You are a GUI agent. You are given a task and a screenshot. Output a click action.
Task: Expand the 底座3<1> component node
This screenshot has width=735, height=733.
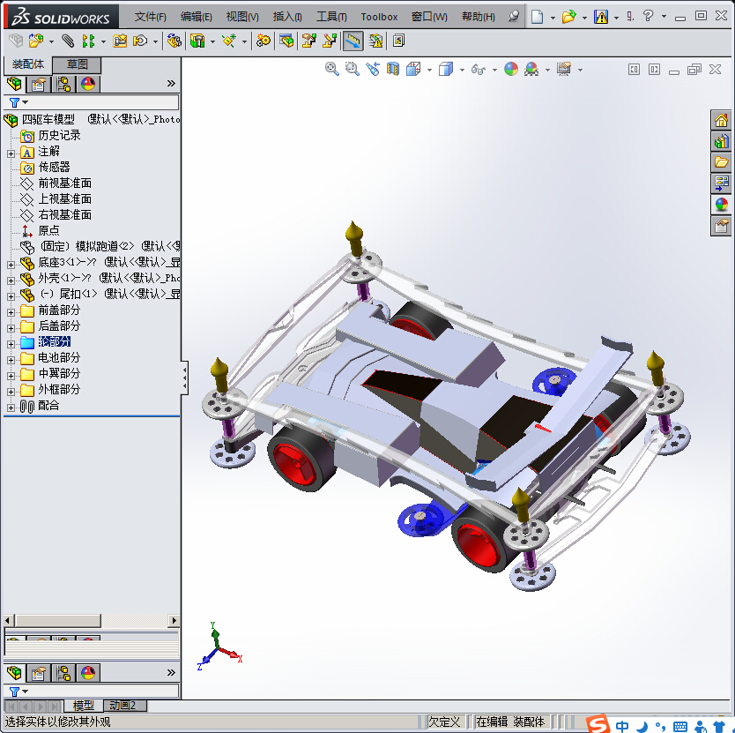(x=11, y=265)
